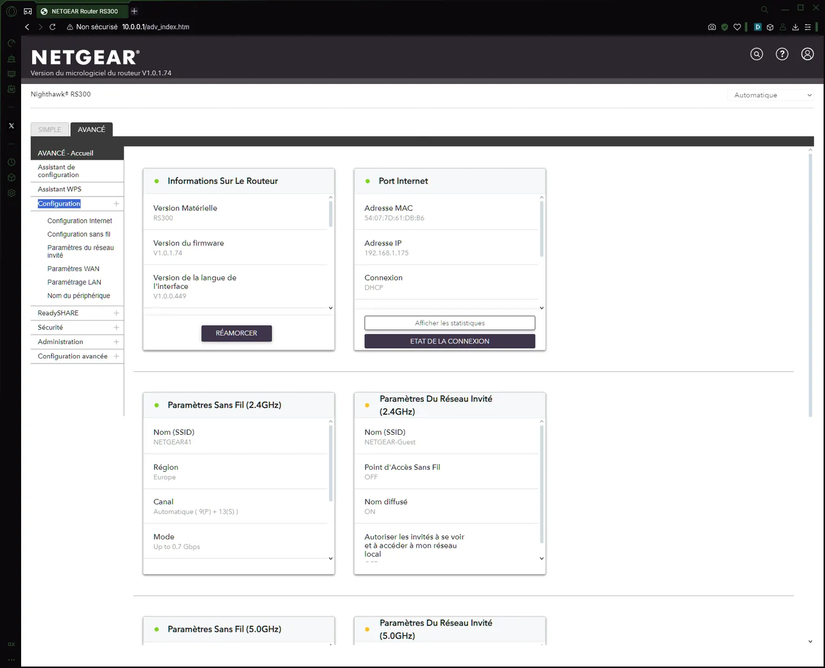The width and height of the screenshot is (825, 668).
Task: Click MAC address 54:07:7D:61:DB:B6
Action: pyautogui.click(x=394, y=218)
